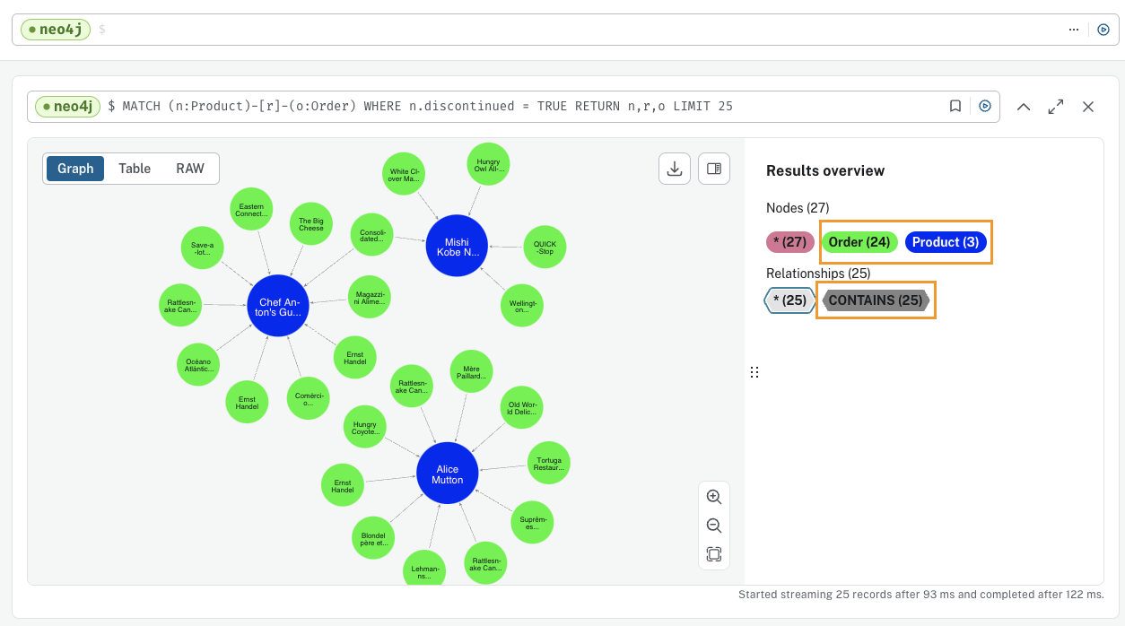Select the all nodes * (27) label

[x=790, y=242]
